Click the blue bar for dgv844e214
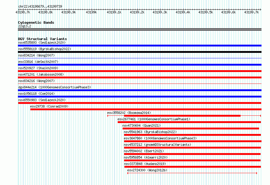This screenshot has height=185, width=270. (x=140, y=90)
